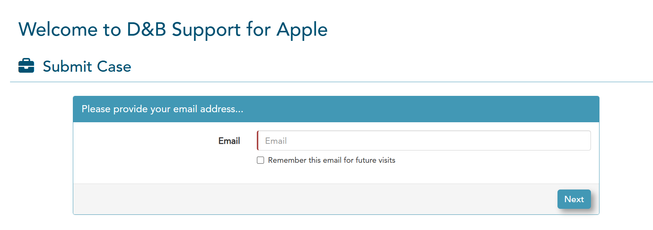
Task: Click the Next button
Action: click(574, 199)
